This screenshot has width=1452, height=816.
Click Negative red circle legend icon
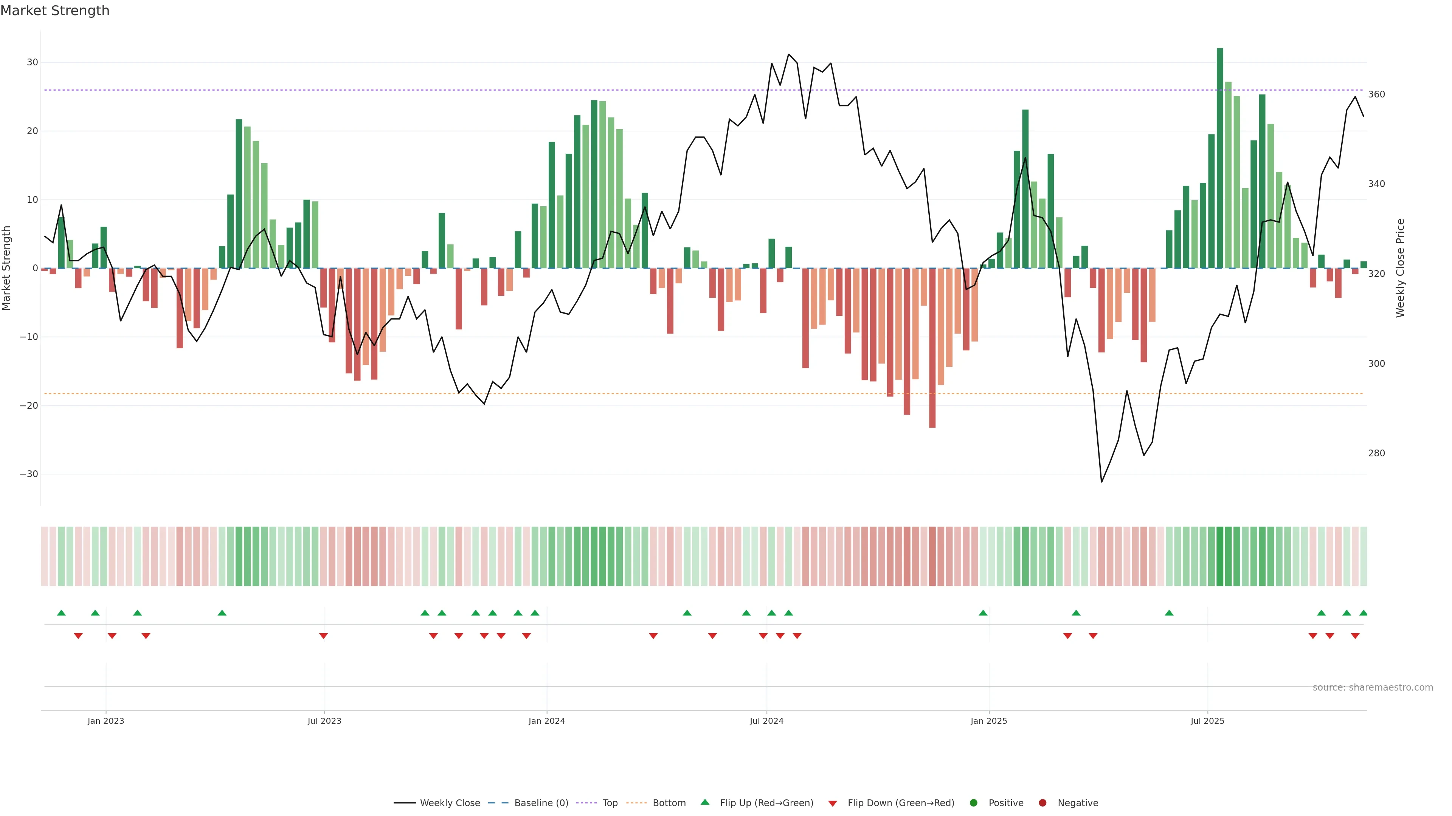pos(1042,803)
